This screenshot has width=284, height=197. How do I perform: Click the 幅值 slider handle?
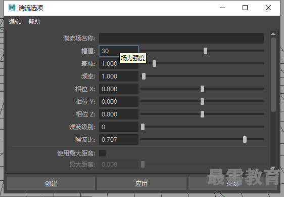point(205,51)
